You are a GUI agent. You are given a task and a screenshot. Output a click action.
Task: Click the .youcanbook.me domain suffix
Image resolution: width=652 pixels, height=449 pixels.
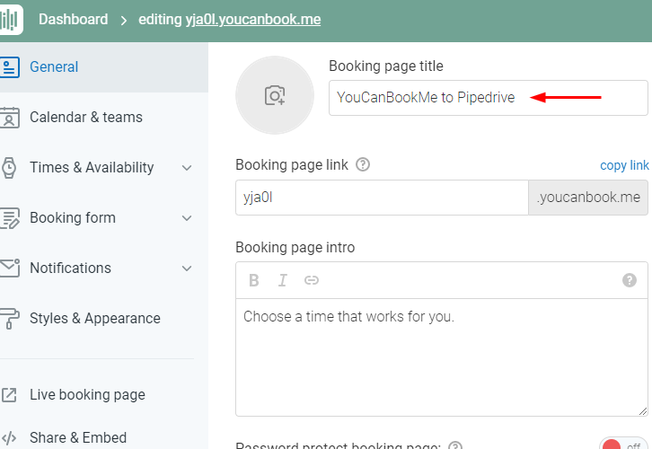pyautogui.click(x=588, y=198)
